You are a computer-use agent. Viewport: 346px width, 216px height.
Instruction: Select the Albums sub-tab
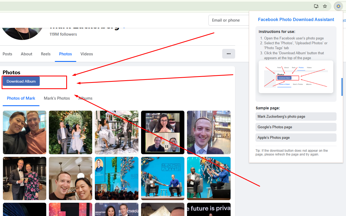click(85, 98)
